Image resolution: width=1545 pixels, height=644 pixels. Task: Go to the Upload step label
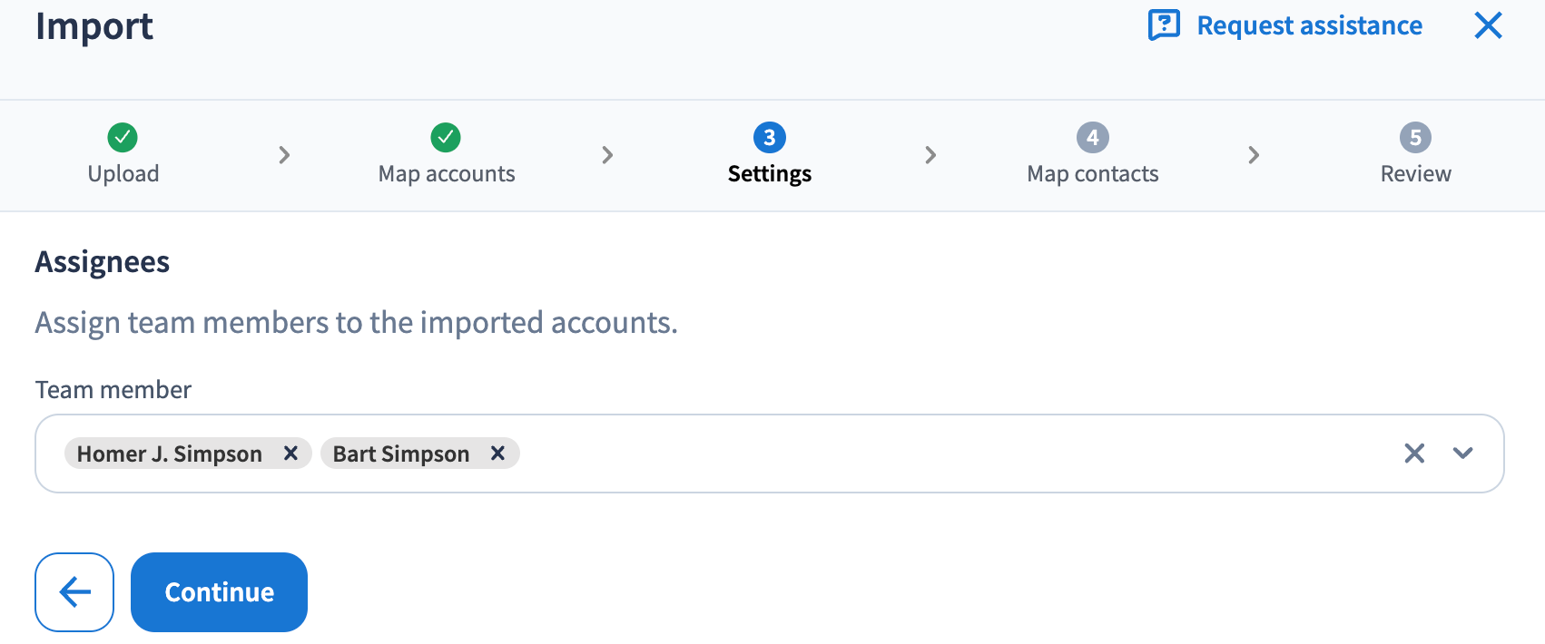pyautogui.click(x=123, y=174)
